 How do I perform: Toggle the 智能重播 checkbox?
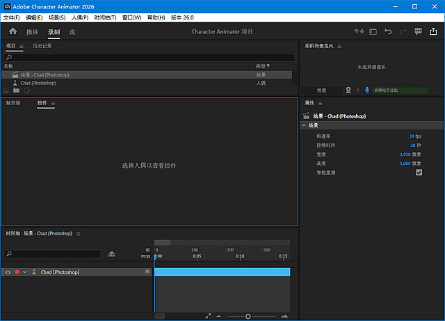(x=419, y=172)
